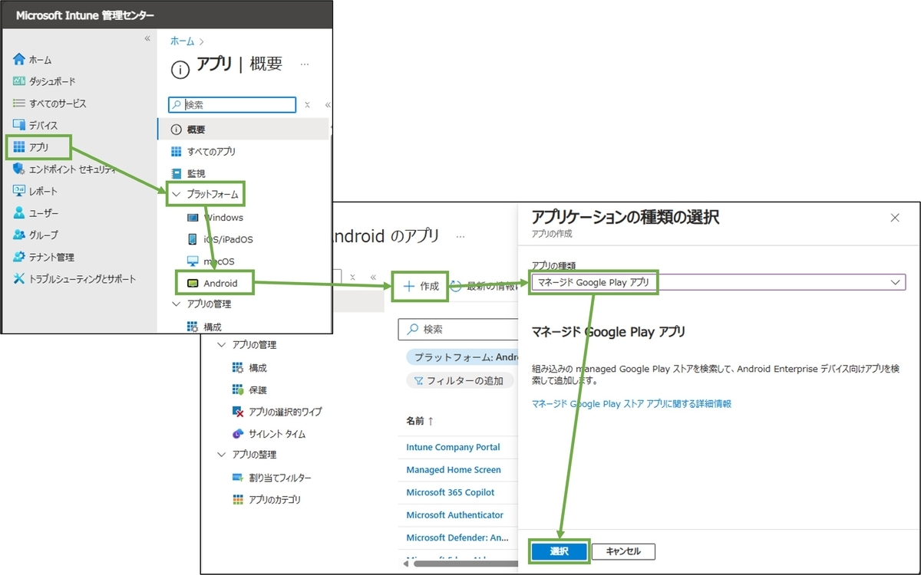Click マネージド Google Play ストア アプリに関する詳細情報 link
921x575 pixels.
tap(631, 403)
